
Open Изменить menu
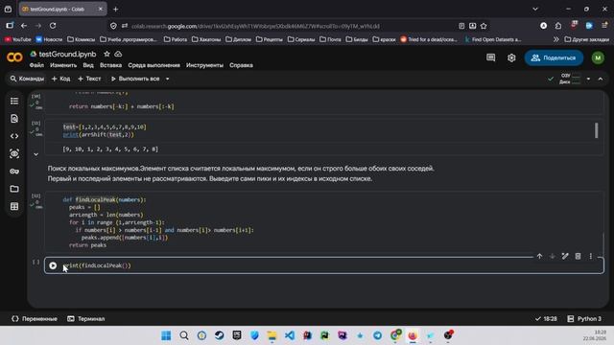point(63,65)
